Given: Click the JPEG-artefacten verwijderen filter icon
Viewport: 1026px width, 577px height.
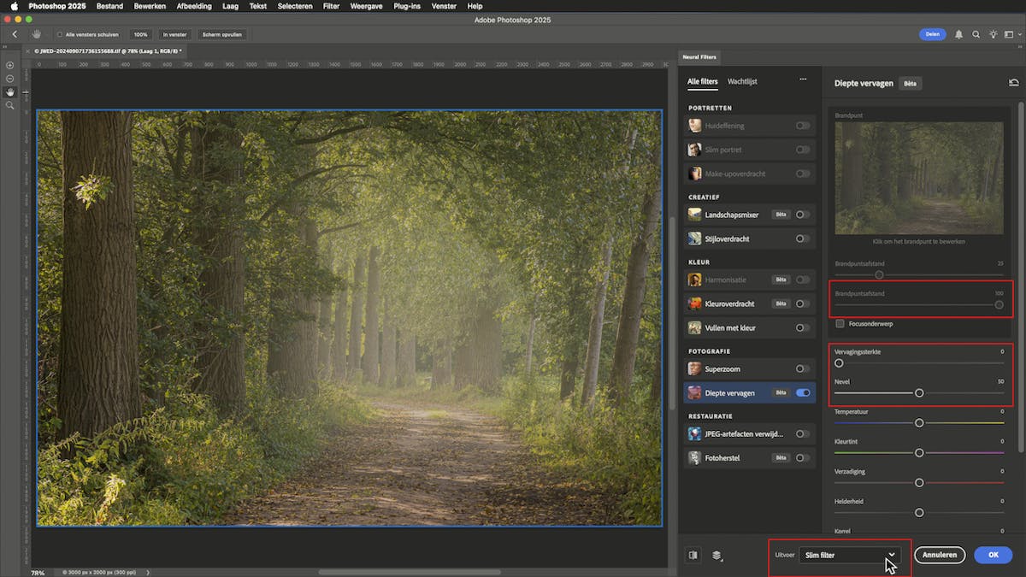Looking at the screenshot, I should click(695, 433).
